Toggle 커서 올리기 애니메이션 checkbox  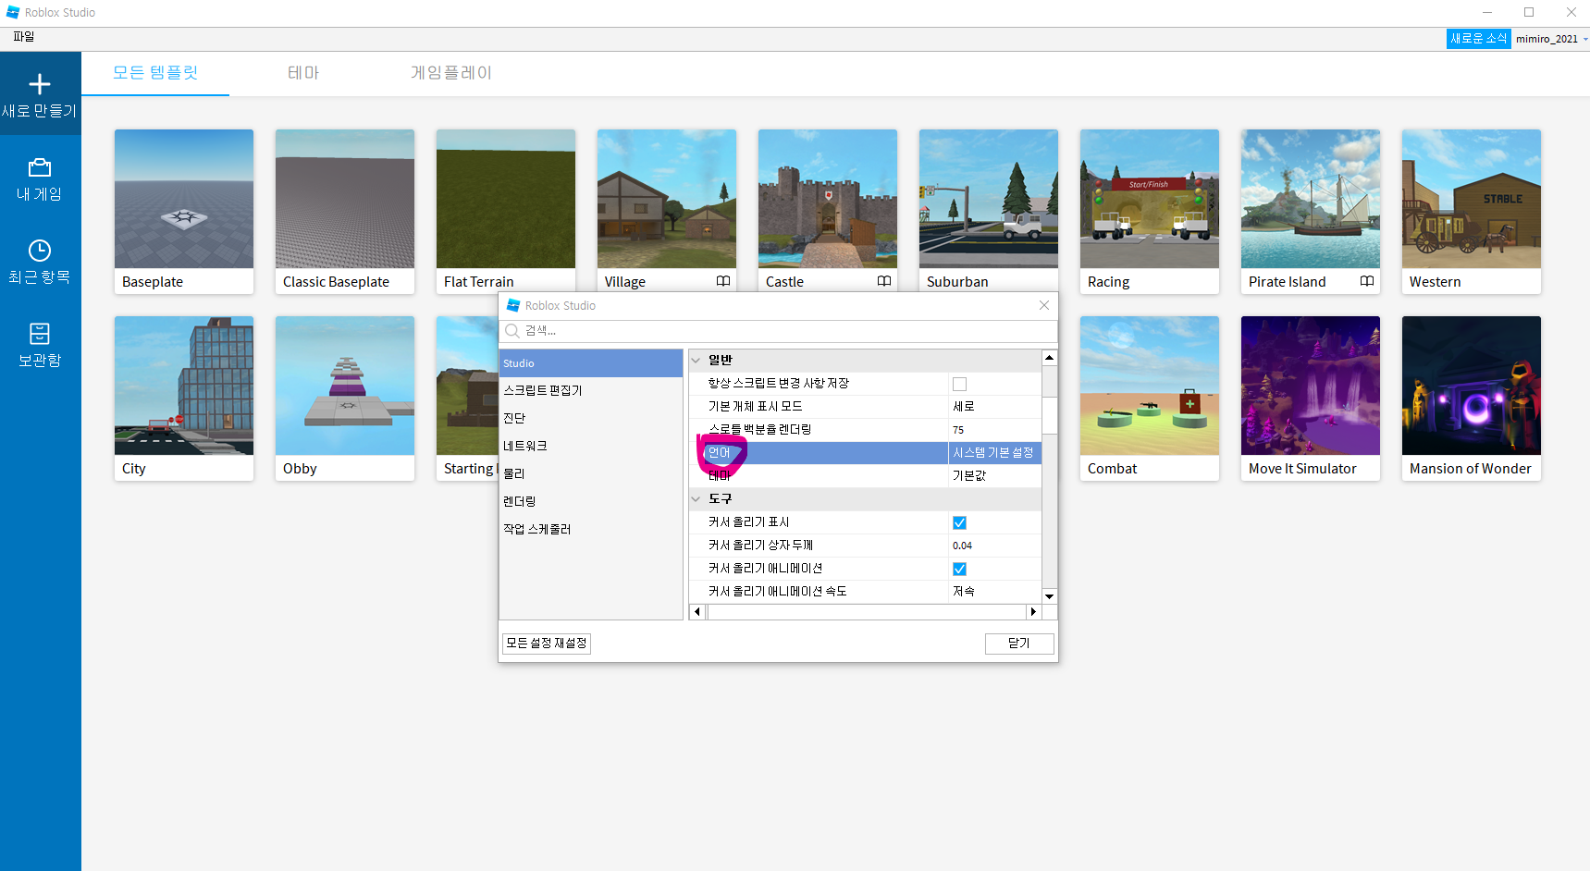point(959,569)
